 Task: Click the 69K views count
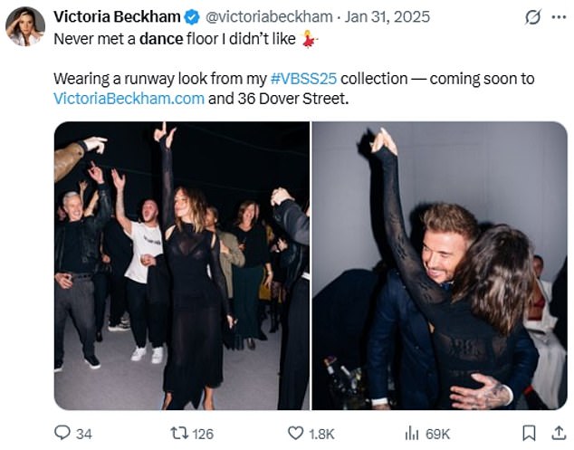click(440, 433)
